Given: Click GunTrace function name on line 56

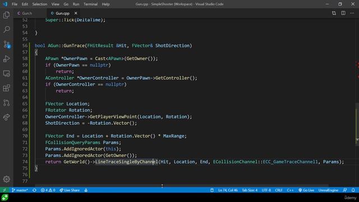Looking at the screenshot, I should [x=74, y=45].
